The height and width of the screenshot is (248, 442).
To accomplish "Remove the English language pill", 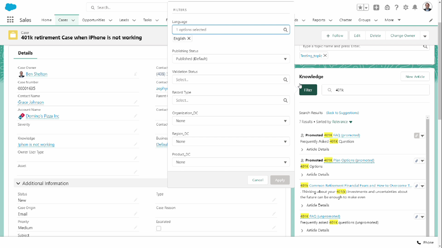I will tap(189, 38).
